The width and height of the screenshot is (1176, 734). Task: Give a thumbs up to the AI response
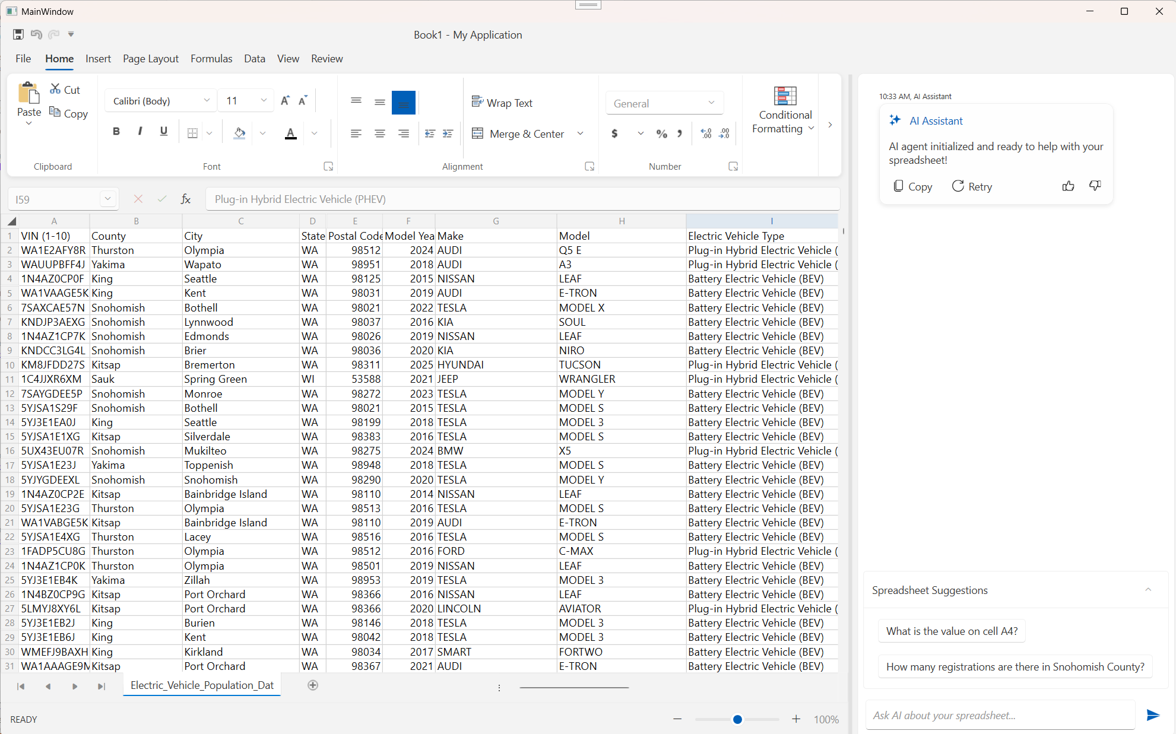click(1067, 186)
